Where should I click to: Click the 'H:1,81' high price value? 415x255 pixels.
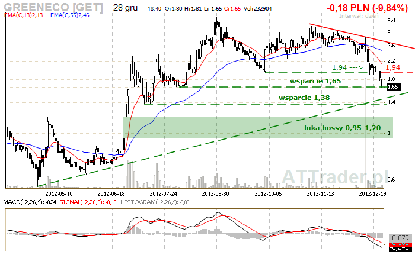pos(193,9)
